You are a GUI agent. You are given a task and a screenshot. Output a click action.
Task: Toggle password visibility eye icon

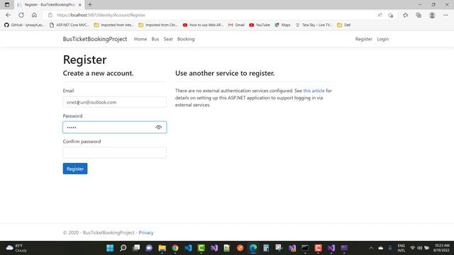point(158,127)
